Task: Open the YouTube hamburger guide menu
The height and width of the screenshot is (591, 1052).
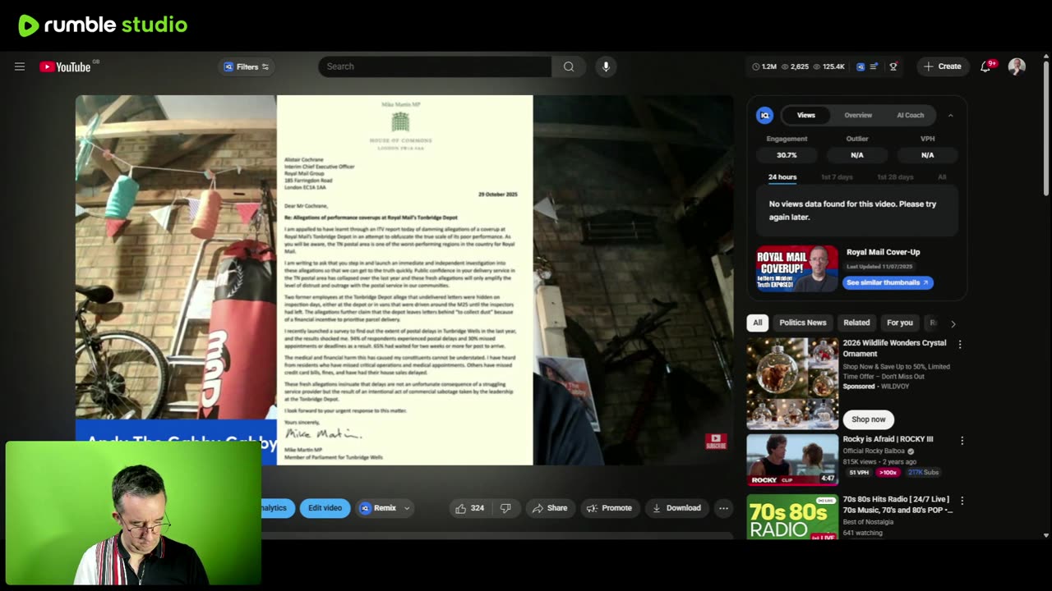Action: tap(20, 66)
